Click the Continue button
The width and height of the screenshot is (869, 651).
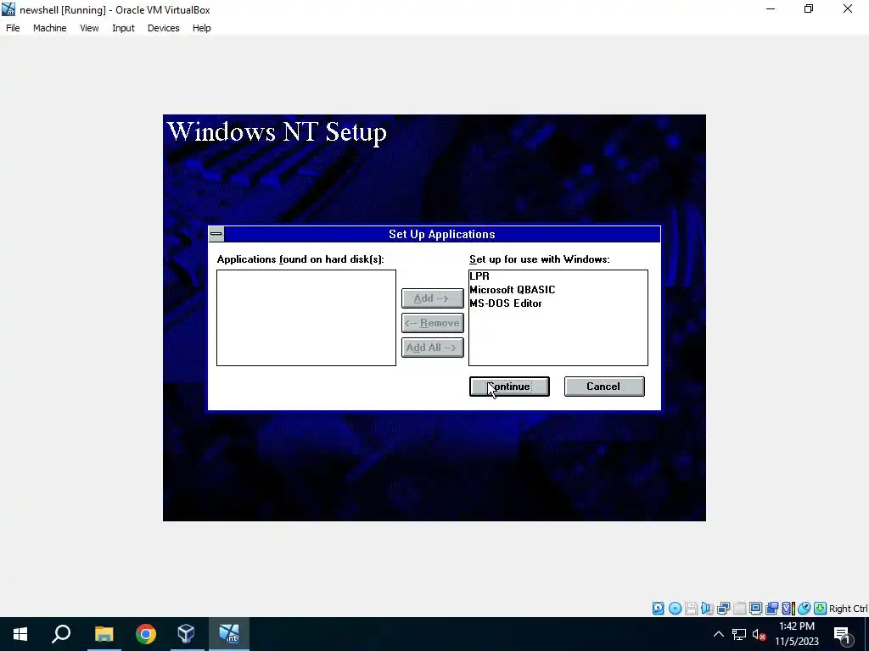tap(509, 387)
